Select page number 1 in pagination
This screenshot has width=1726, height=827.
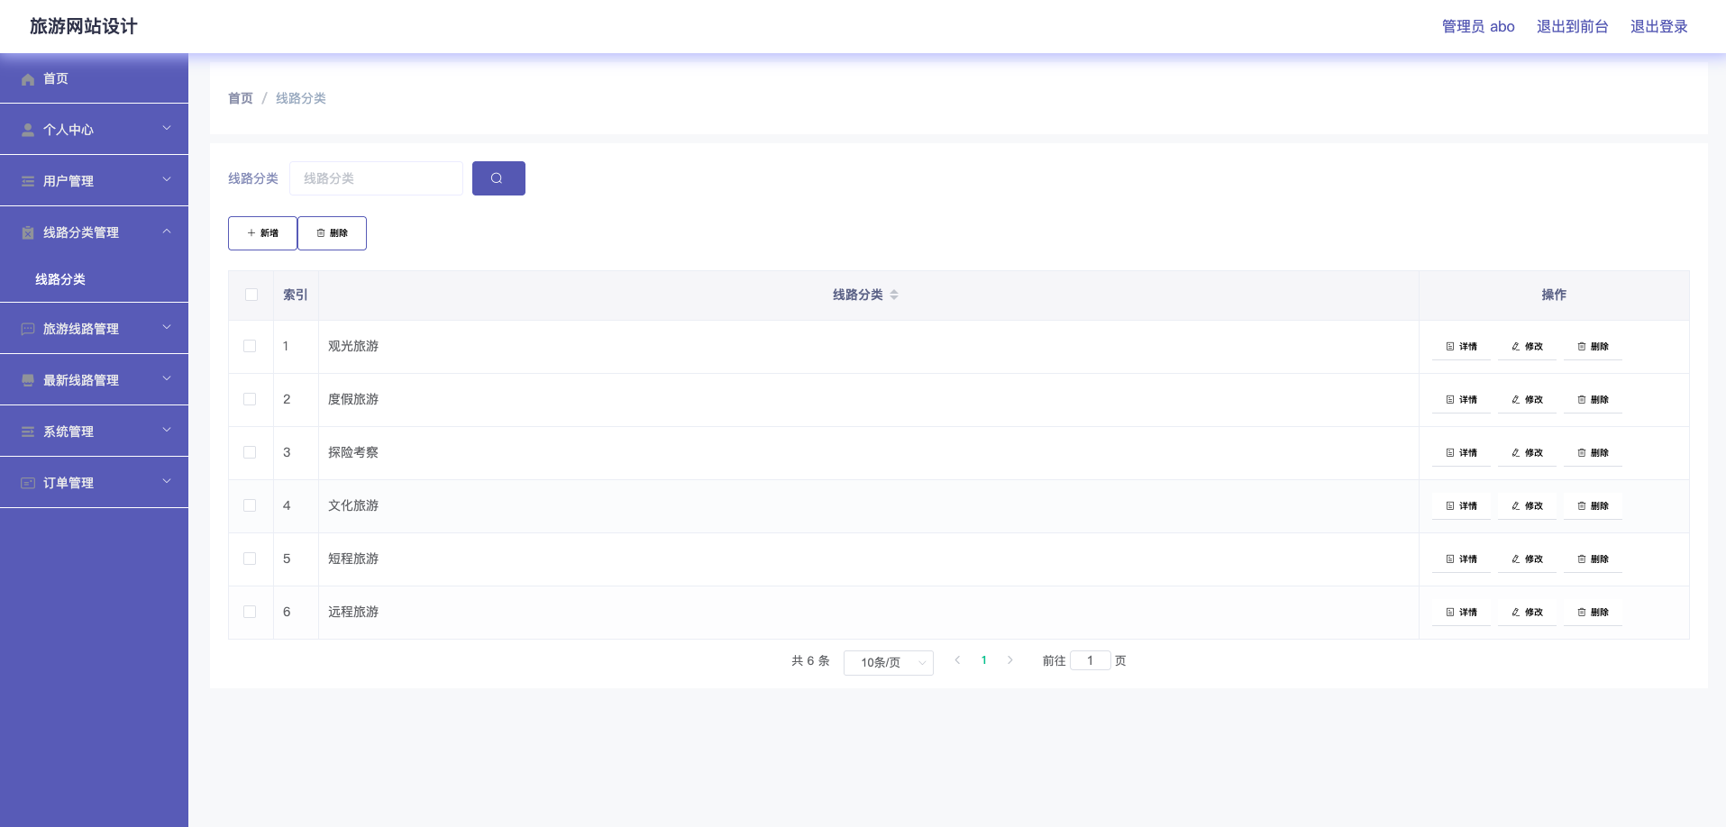pyautogui.click(x=983, y=660)
